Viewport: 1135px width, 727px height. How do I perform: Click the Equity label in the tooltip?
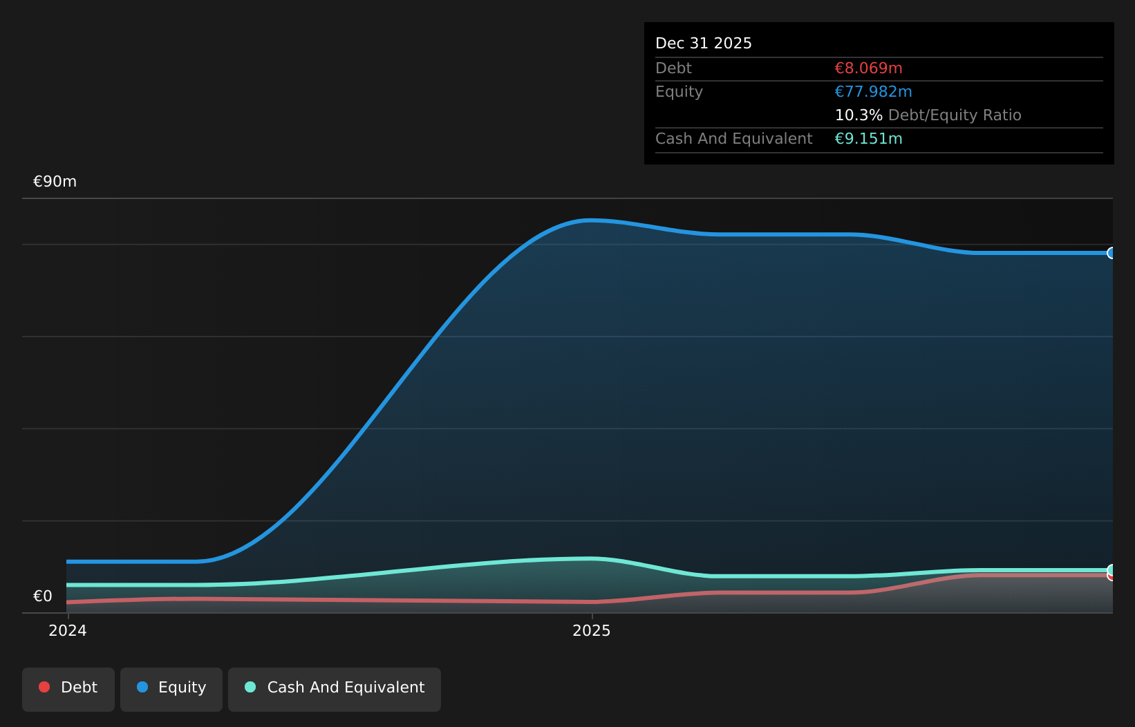click(x=679, y=92)
